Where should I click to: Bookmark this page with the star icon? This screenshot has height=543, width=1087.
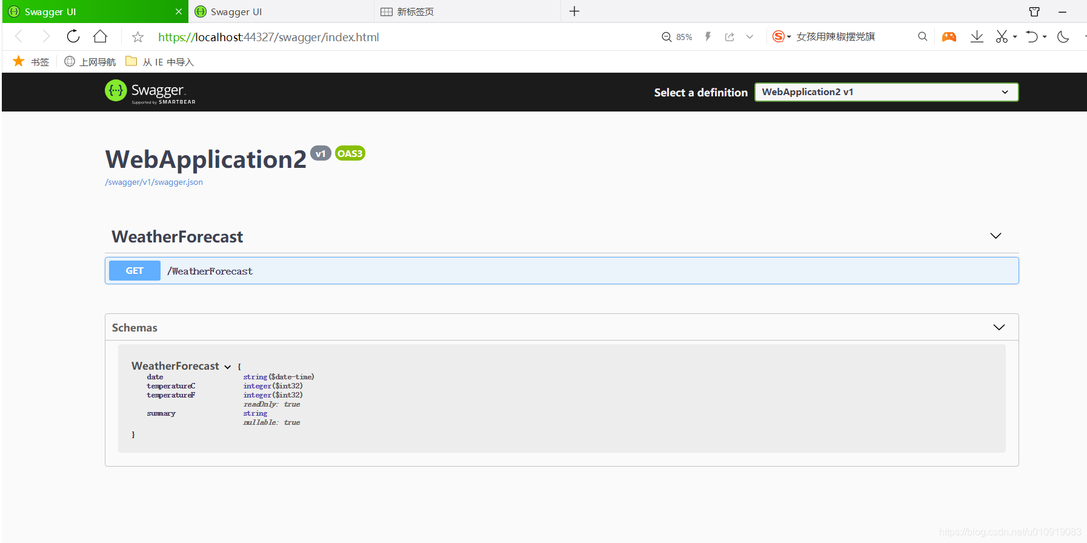point(138,37)
